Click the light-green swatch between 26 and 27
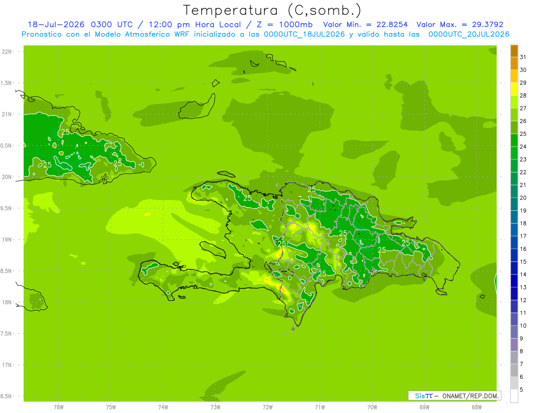The image size is (535, 413). [514, 115]
